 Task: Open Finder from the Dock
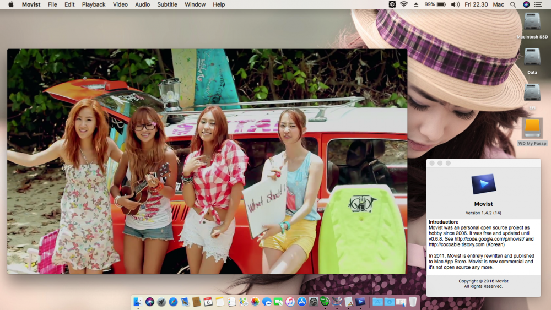point(138,302)
